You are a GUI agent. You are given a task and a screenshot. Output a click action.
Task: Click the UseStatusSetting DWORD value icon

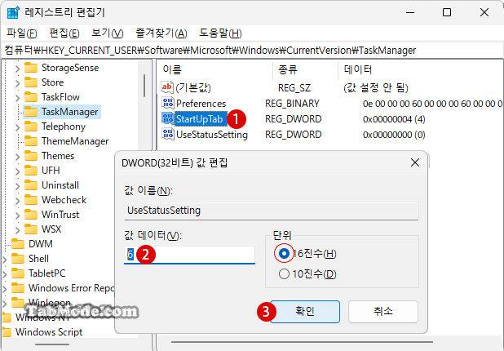point(168,134)
